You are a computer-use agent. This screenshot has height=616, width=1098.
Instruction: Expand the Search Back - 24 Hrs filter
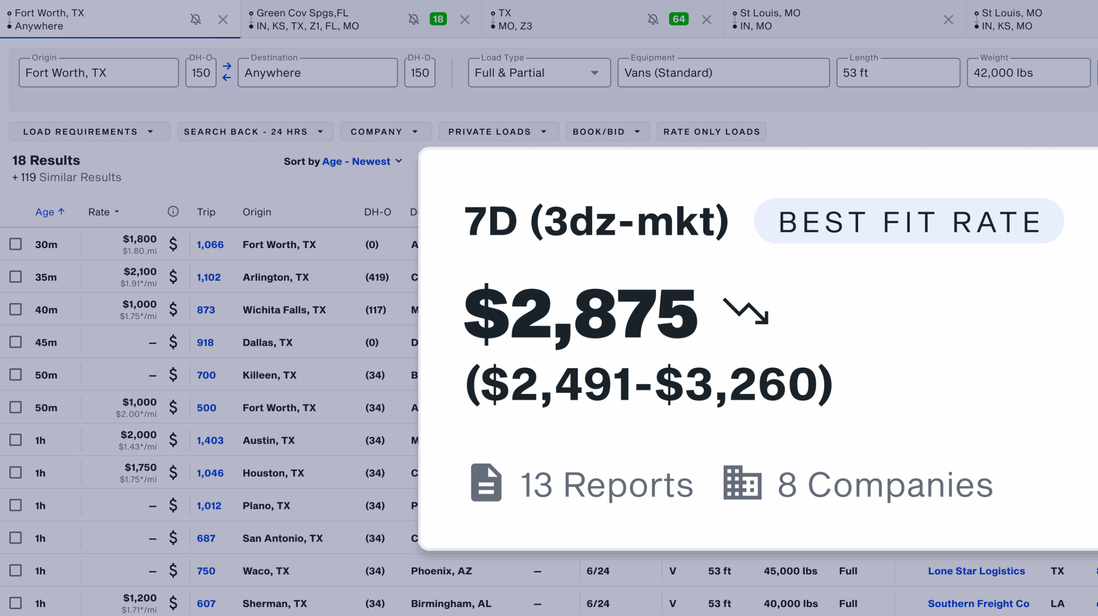pyautogui.click(x=255, y=132)
